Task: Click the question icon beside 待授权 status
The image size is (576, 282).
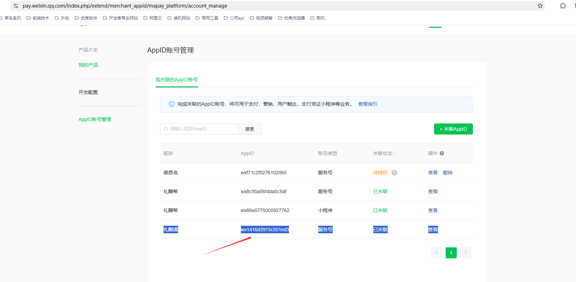Action: tap(395, 173)
